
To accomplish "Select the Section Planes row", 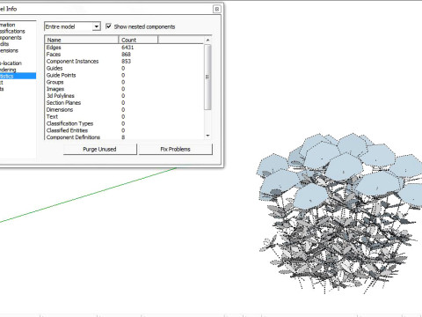I will click(x=124, y=103).
